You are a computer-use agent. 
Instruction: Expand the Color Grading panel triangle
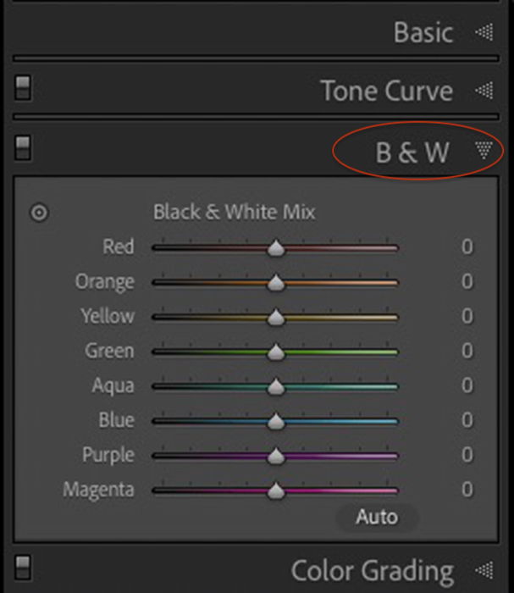coord(484,570)
